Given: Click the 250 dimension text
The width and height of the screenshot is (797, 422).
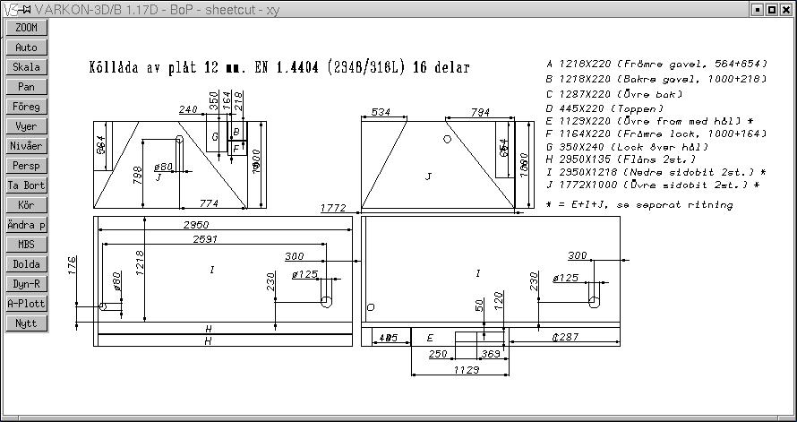Looking at the screenshot, I should click(x=439, y=355).
